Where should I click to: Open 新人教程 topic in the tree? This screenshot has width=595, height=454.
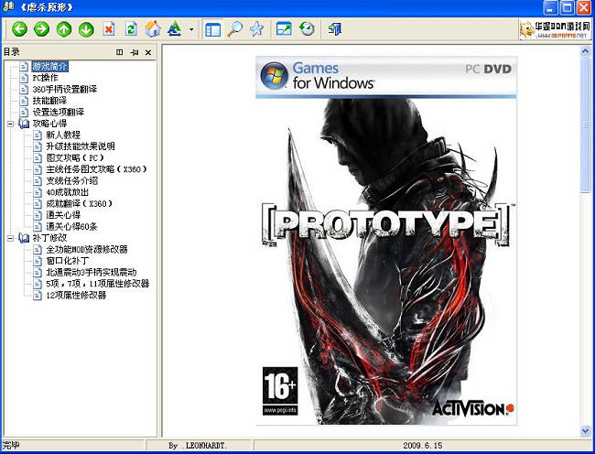[x=63, y=135]
